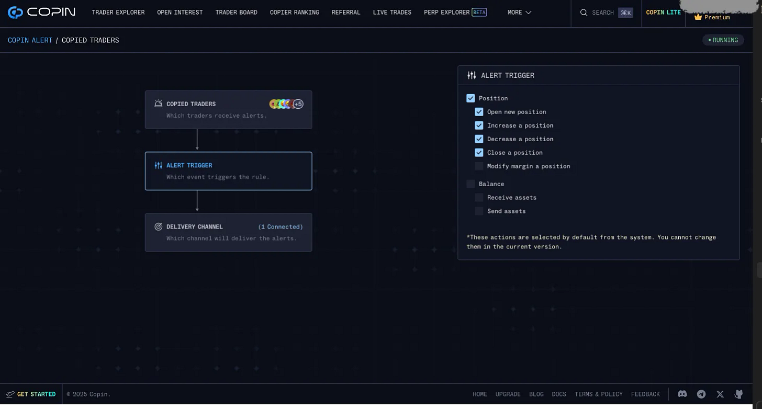Click the Get Started plane icon

pyautogui.click(x=10, y=394)
